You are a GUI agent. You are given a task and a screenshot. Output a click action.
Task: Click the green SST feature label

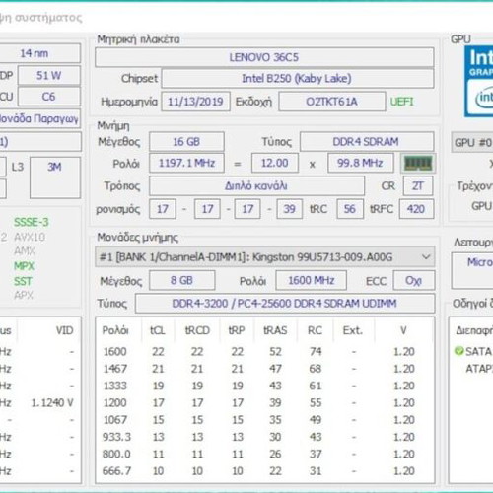click(23, 281)
